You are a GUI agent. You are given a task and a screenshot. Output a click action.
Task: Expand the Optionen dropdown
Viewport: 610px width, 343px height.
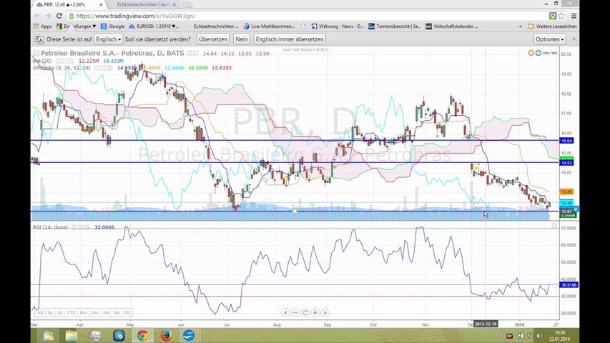549,39
